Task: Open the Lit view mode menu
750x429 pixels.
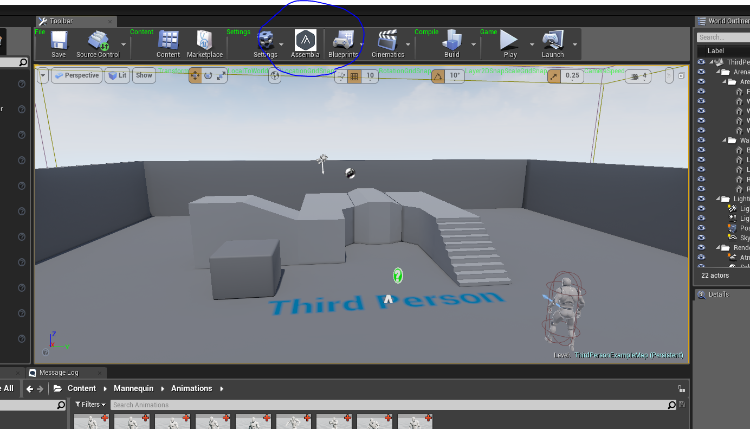Action: pos(117,75)
